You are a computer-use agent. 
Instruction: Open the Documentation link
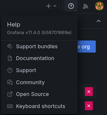(39, 58)
